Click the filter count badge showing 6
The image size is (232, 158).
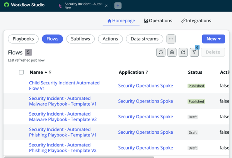click(x=197, y=47)
